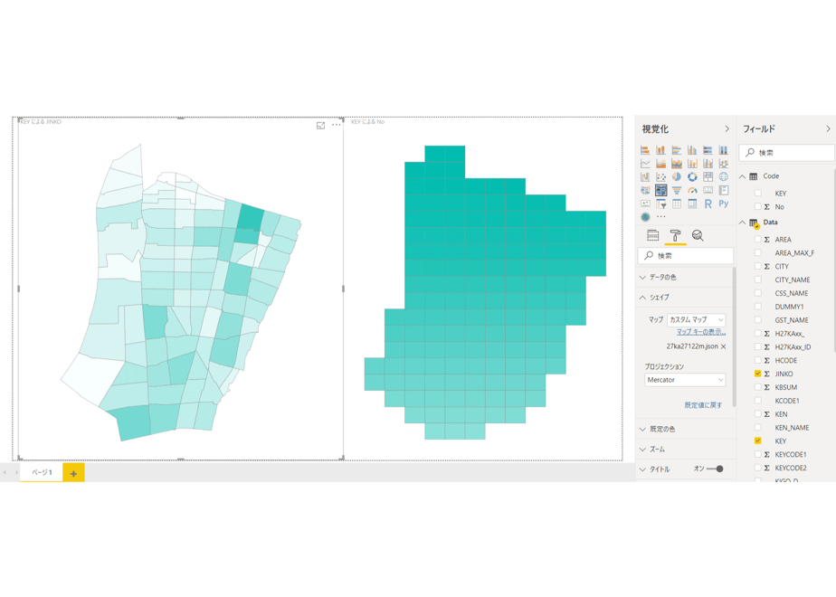Pick the ribbon chart visual
The height and width of the screenshot is (597, 836).
(724, 163)
